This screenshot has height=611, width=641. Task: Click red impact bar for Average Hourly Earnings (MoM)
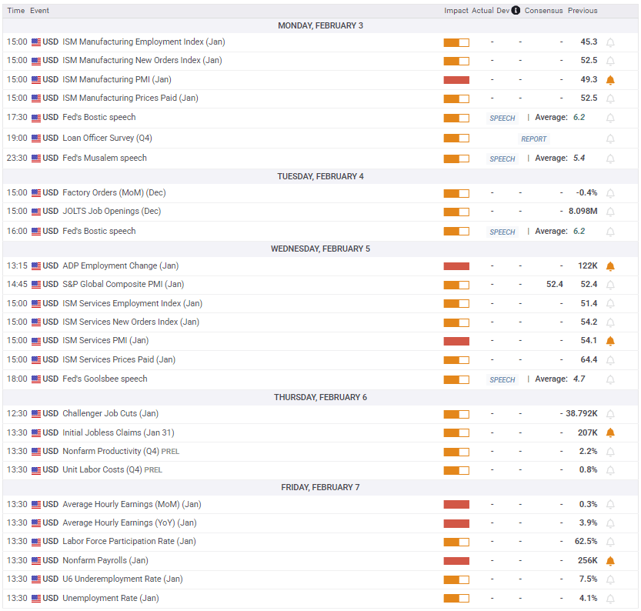click(x=456, y=505)
